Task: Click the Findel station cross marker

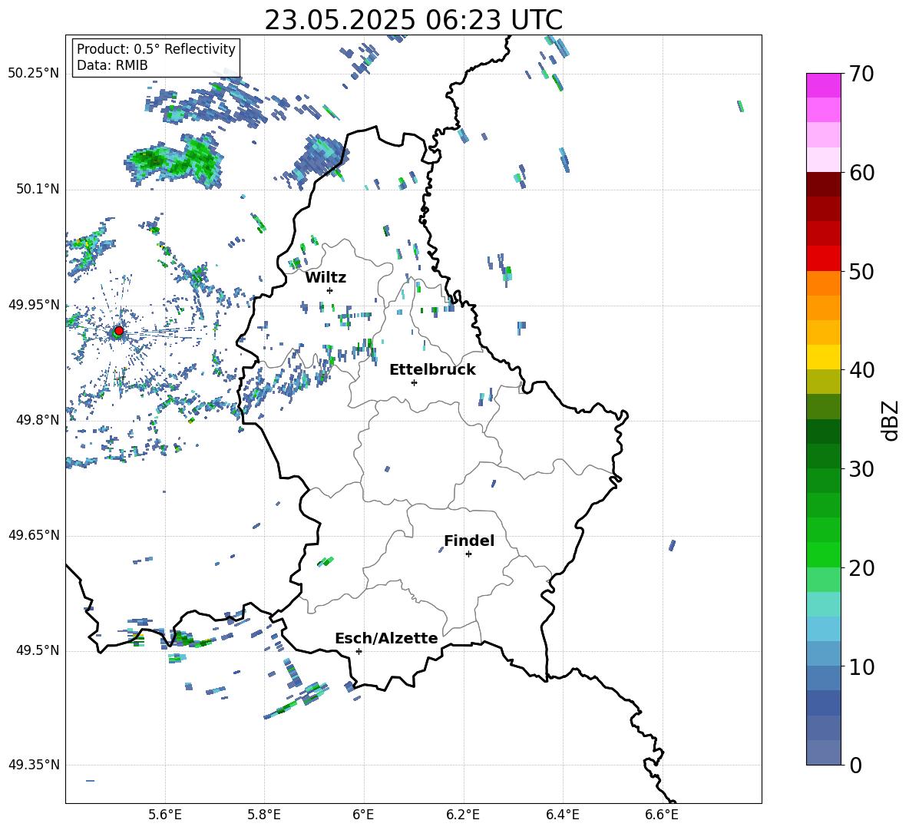Action: tap(468, 554)
